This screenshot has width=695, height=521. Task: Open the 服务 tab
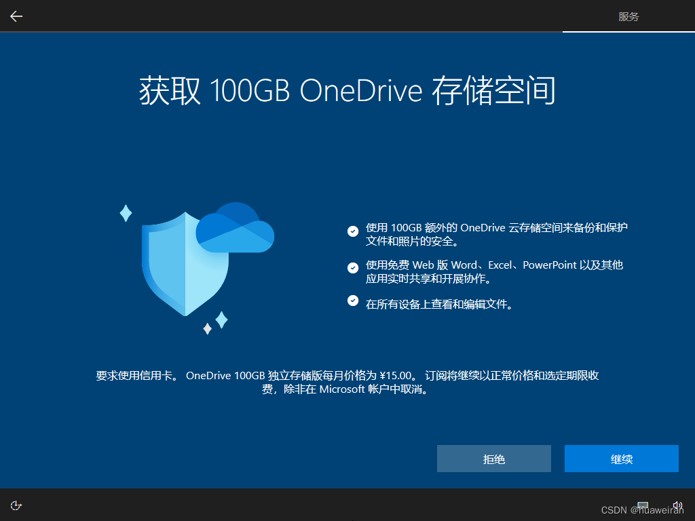click(x=628, y=16)
